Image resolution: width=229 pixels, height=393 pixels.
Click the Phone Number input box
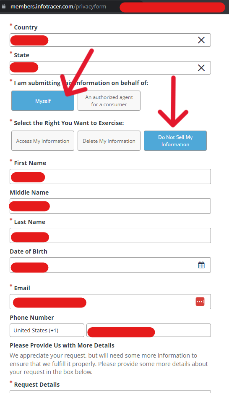[x=148, y=330]
